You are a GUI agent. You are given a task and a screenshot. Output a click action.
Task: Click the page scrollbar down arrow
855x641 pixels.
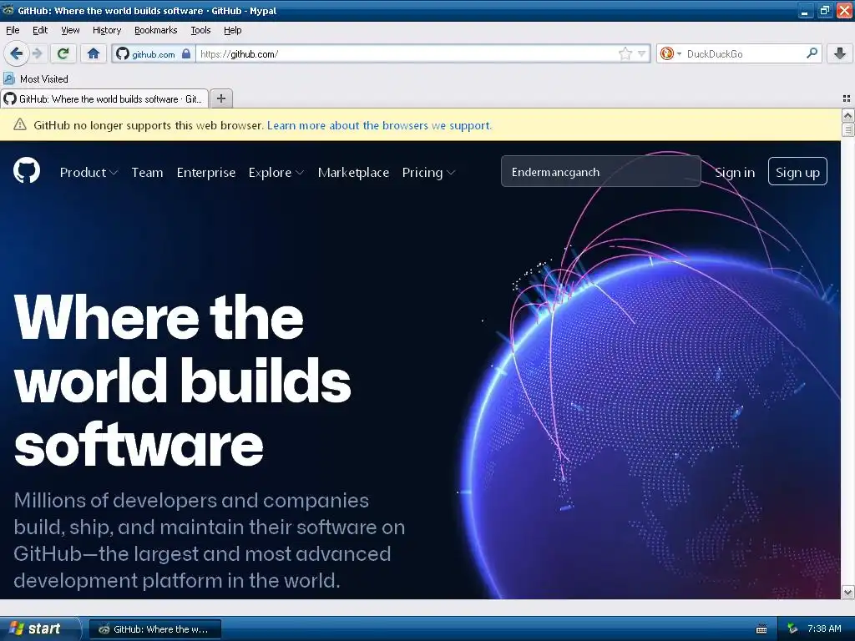click(847, 592)
